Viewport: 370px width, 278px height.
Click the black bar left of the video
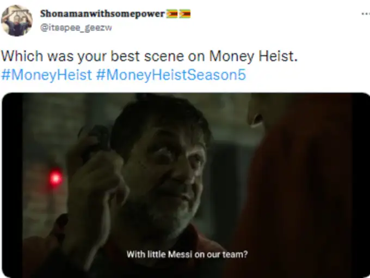pos(13,185)
